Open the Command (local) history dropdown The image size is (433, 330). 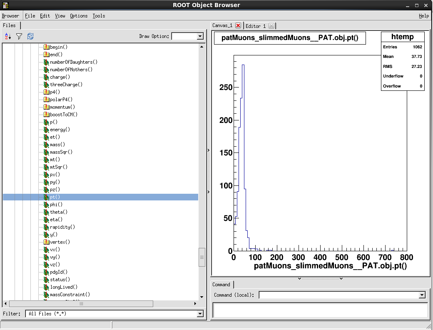click(422, 295)
